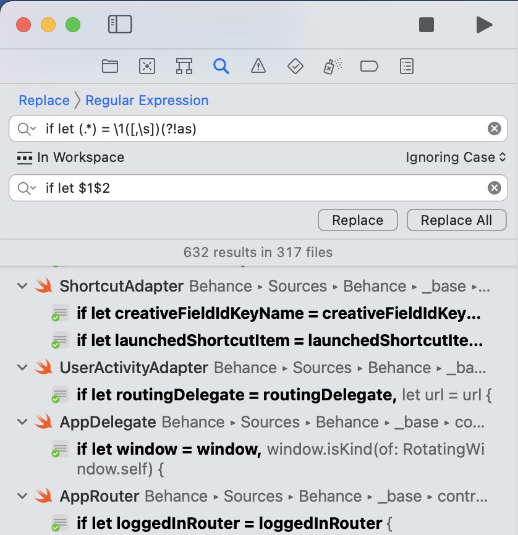Viewport: 518px width, 535px height.
Task: Open the Symbol navigator hierarchy icon
Action: 184,66
